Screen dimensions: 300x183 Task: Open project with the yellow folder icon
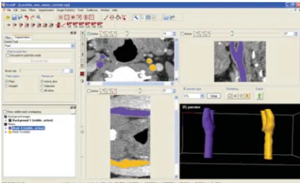click(x=8, y=18)
